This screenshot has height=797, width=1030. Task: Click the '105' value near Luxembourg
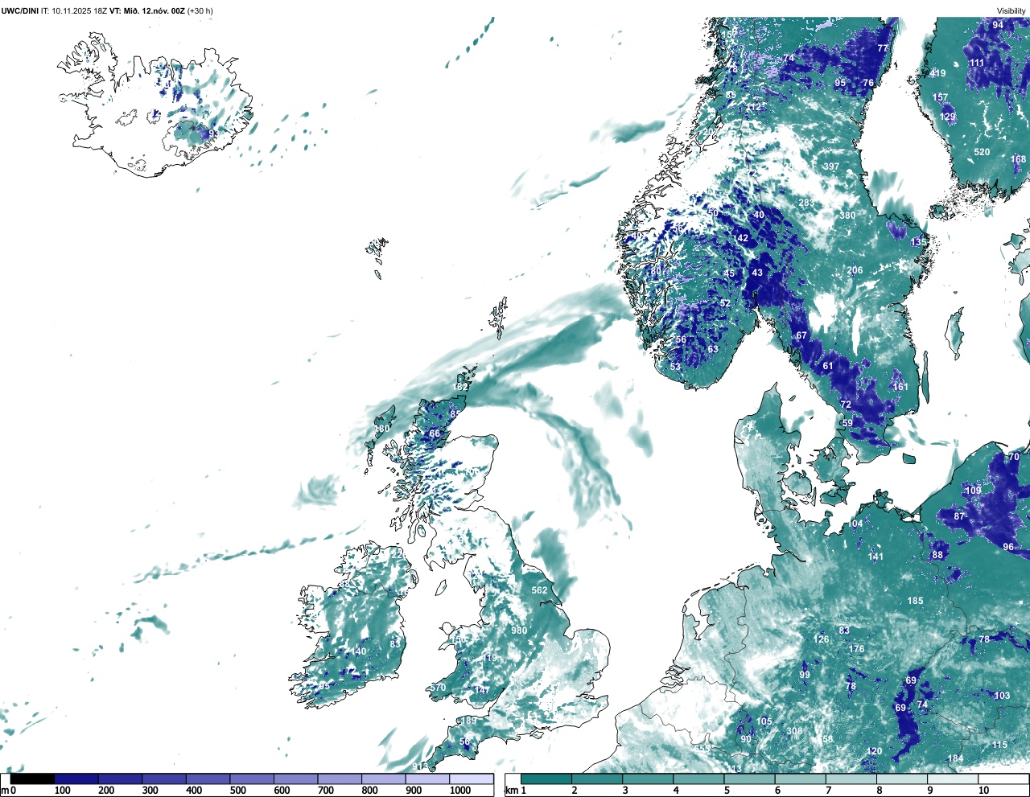pyautogui.click(x=764, y=721)
